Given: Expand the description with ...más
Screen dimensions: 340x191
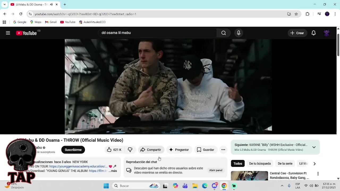Looking at the screenshot, I should coord(113,171).
